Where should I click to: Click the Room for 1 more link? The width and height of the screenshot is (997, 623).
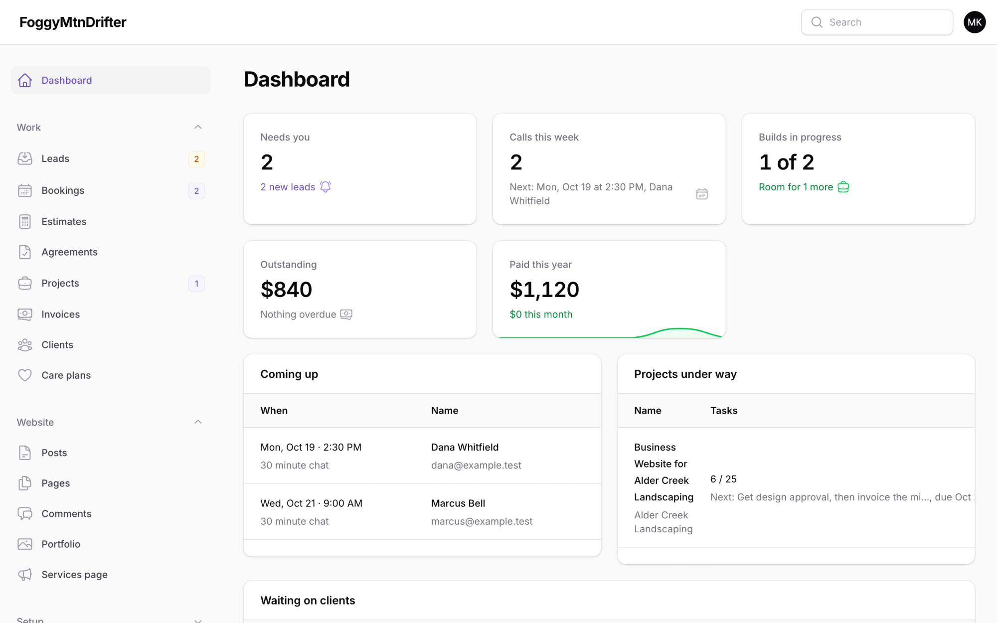coord(796,187)
